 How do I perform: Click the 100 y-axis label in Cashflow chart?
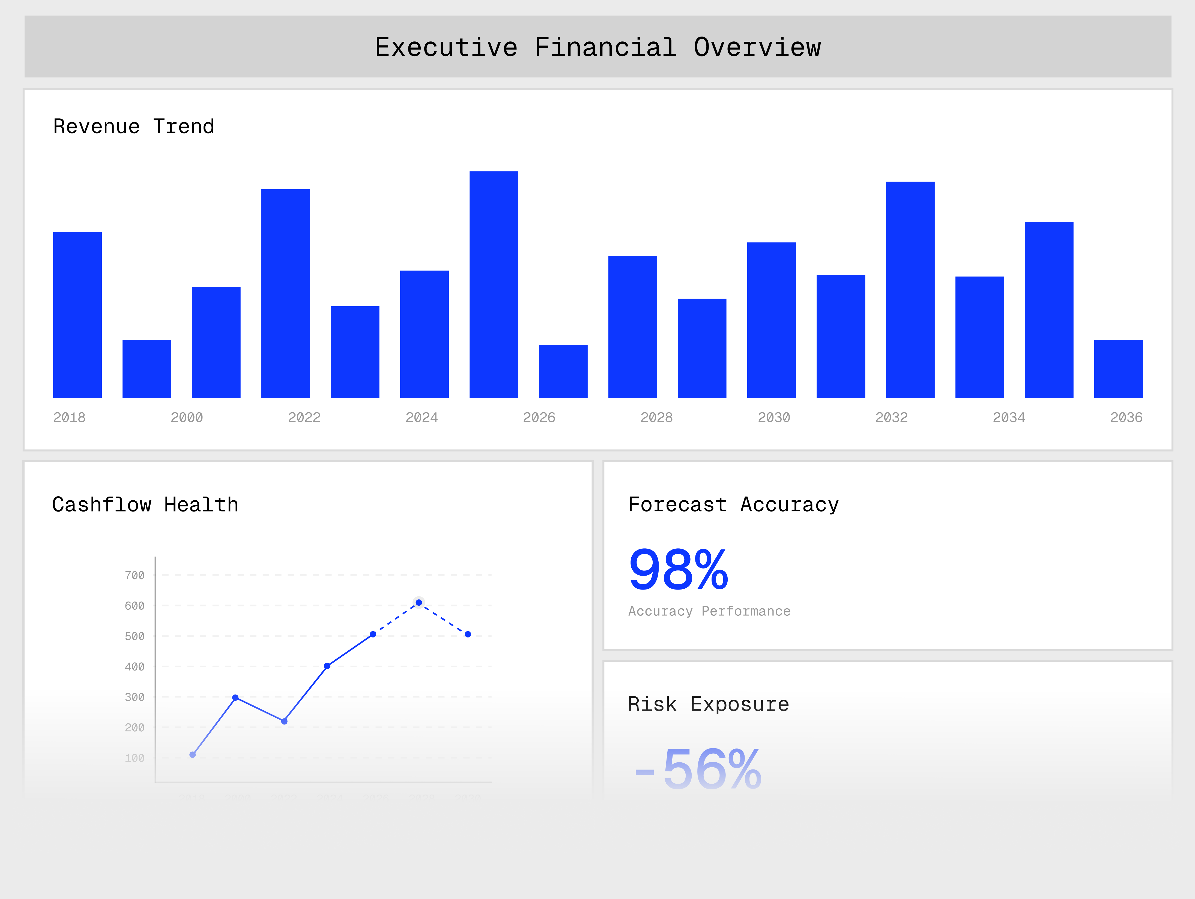point(135,758)
